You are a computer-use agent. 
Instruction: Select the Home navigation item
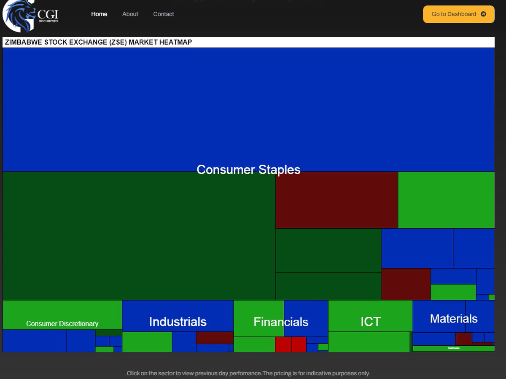[x=99, y=14]
